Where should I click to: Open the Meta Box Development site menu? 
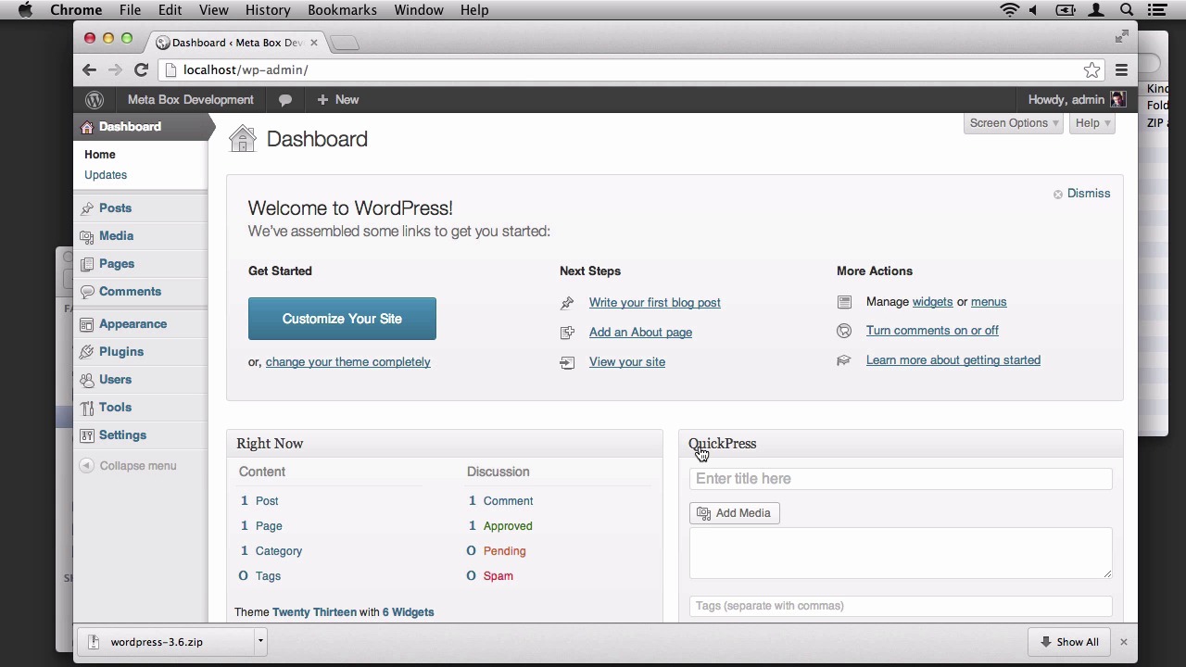coord(190,100)
